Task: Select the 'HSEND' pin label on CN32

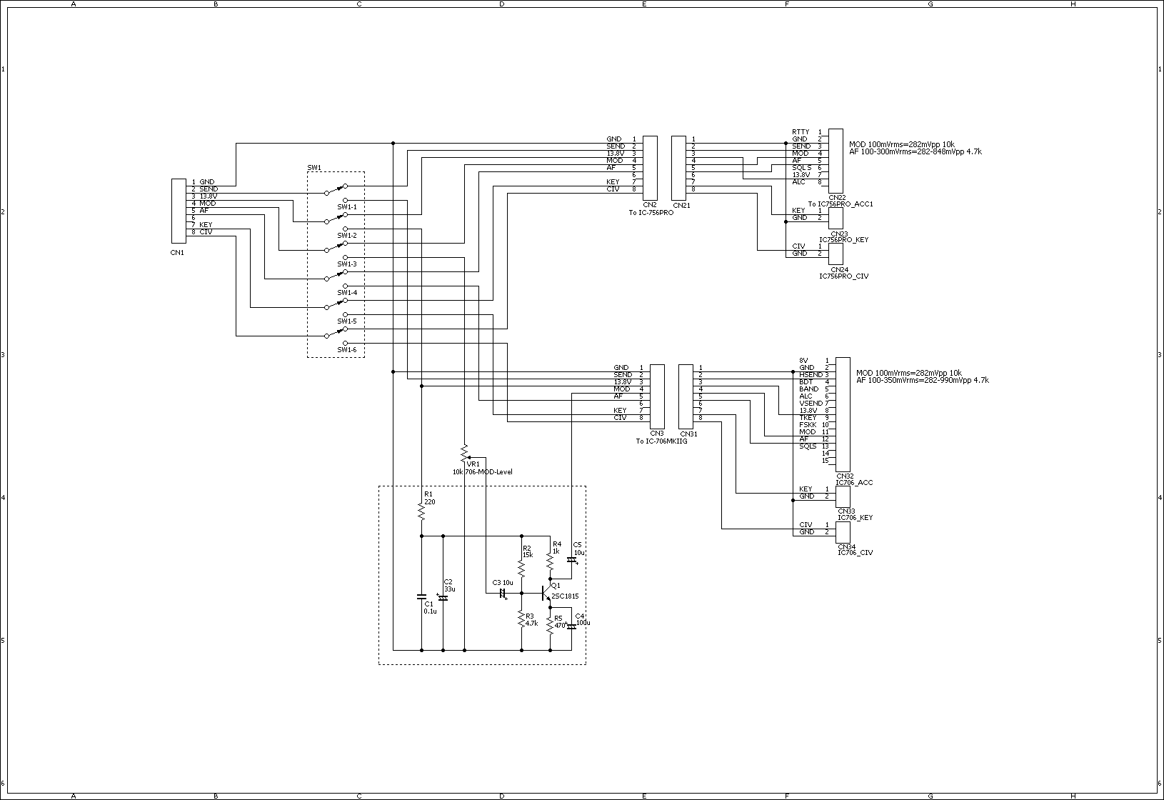Action: pyautogui.click(x=811, y=375)
